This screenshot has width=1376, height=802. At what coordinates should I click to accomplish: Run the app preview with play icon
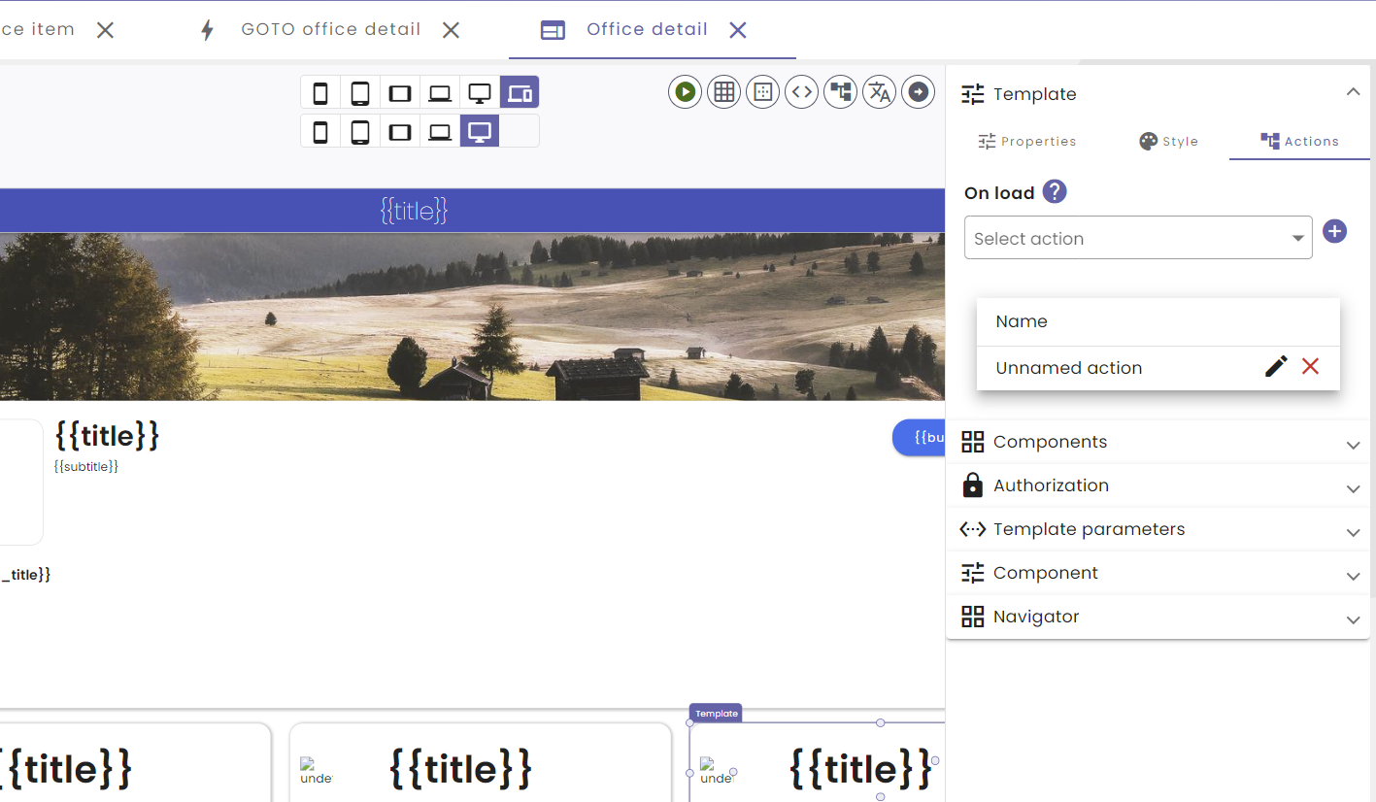(685, 91)
